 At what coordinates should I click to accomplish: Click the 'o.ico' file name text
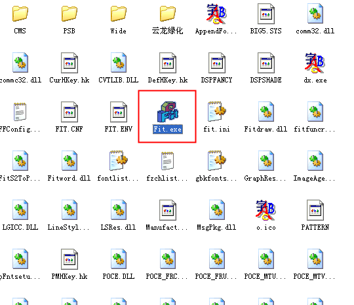coord(266,228)
